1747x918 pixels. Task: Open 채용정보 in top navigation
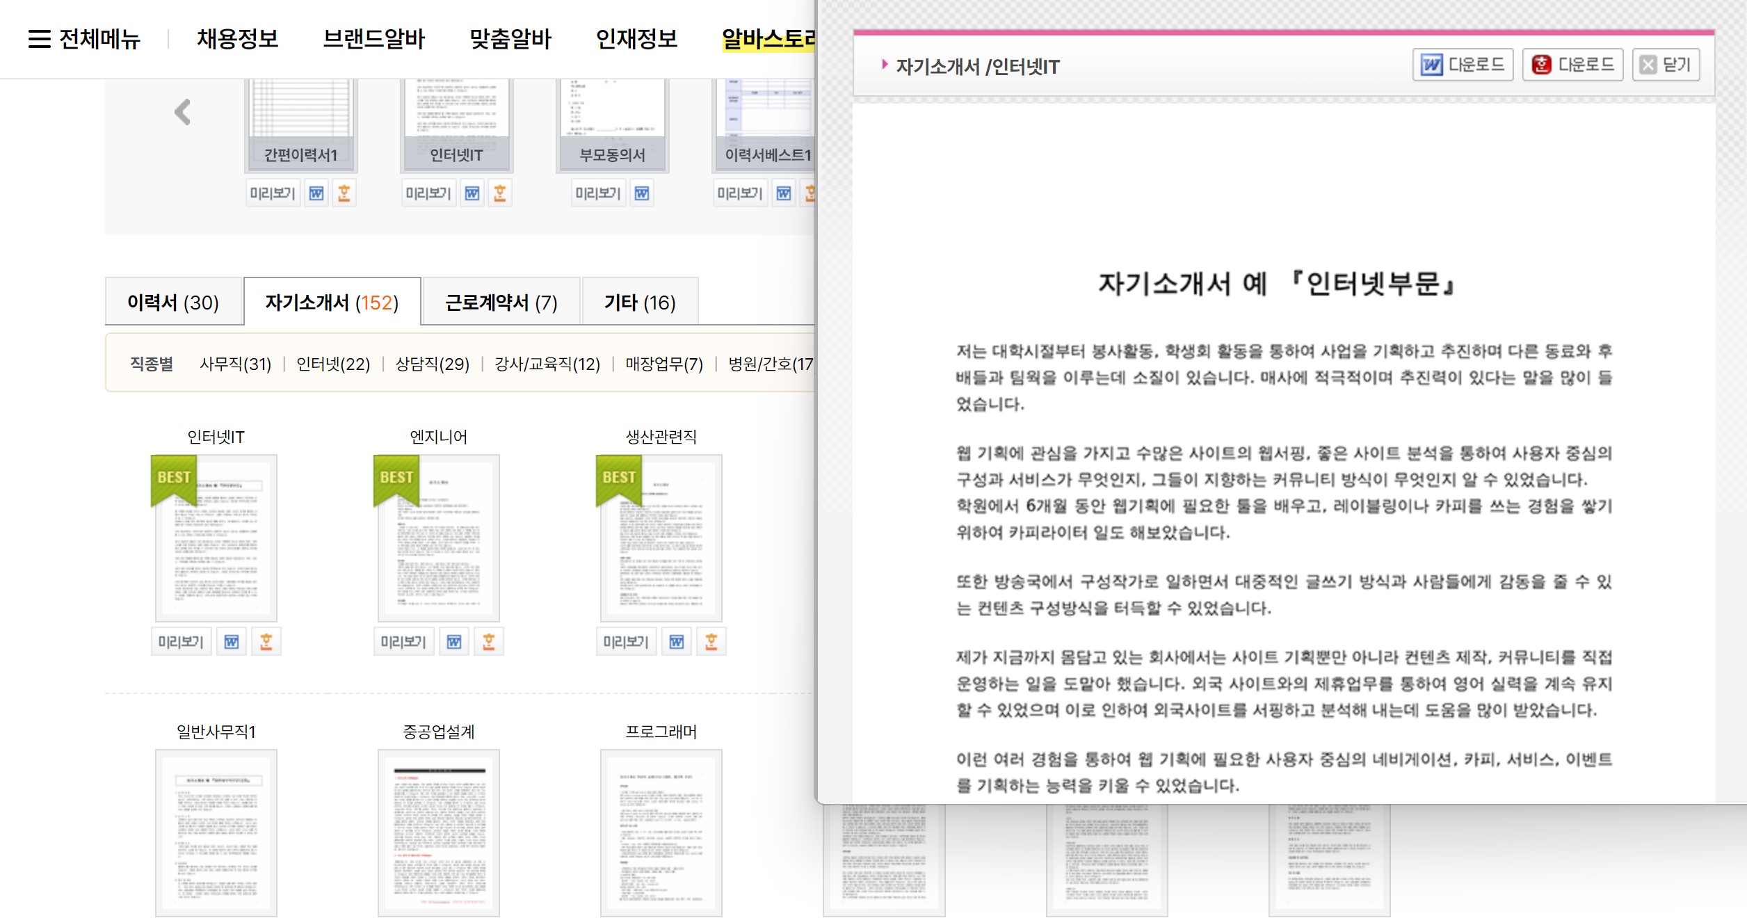237,39
